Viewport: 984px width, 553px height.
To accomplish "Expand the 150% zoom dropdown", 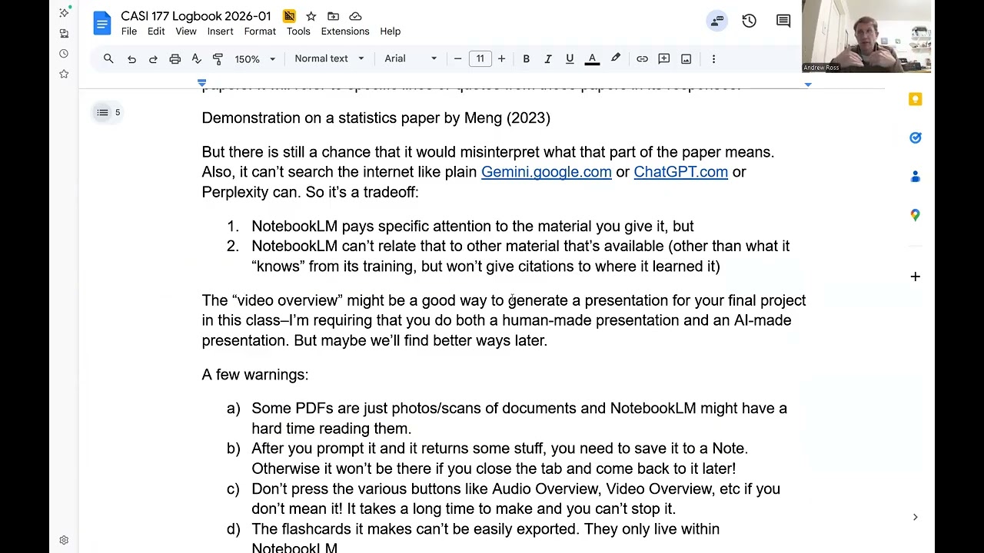I will click(x=254, y=58).
